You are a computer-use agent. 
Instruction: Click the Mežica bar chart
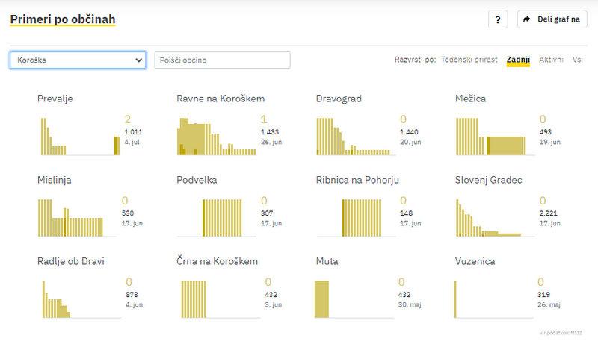[495, 136]
